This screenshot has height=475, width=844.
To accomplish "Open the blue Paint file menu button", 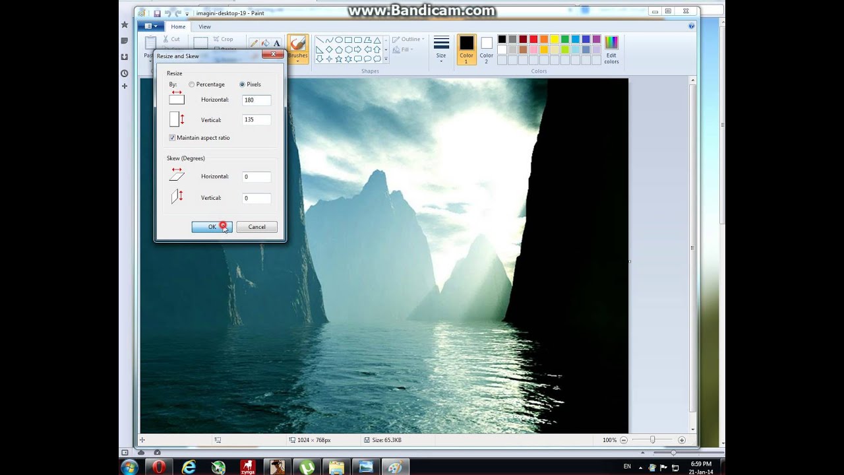I will [x=150, y=26].
